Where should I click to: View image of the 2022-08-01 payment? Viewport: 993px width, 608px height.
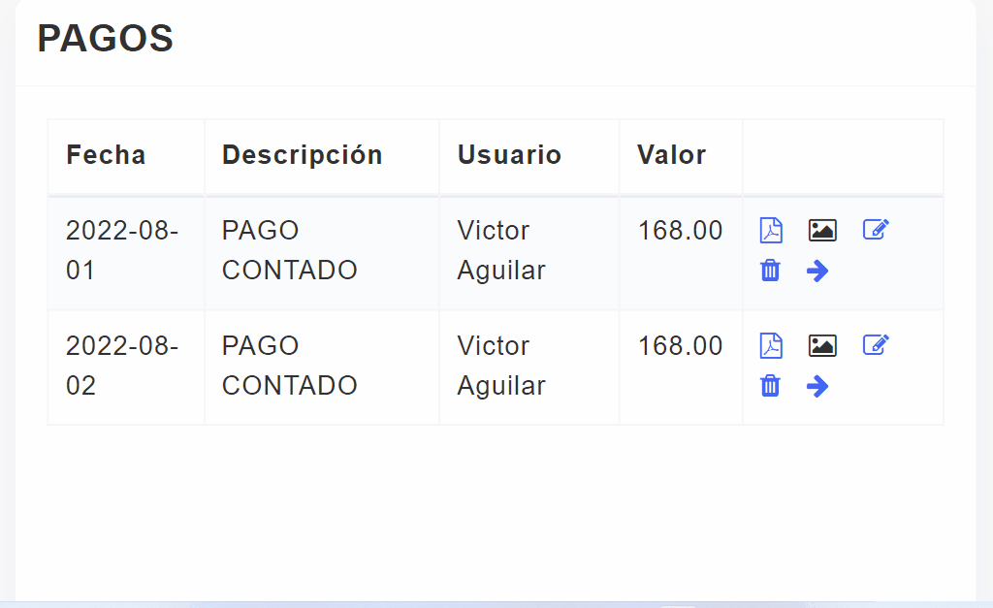coord(822,231)
